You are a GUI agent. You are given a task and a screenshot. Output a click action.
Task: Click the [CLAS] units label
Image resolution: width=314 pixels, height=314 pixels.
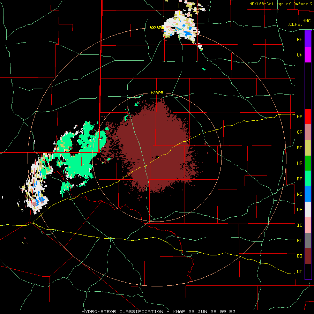295,24
